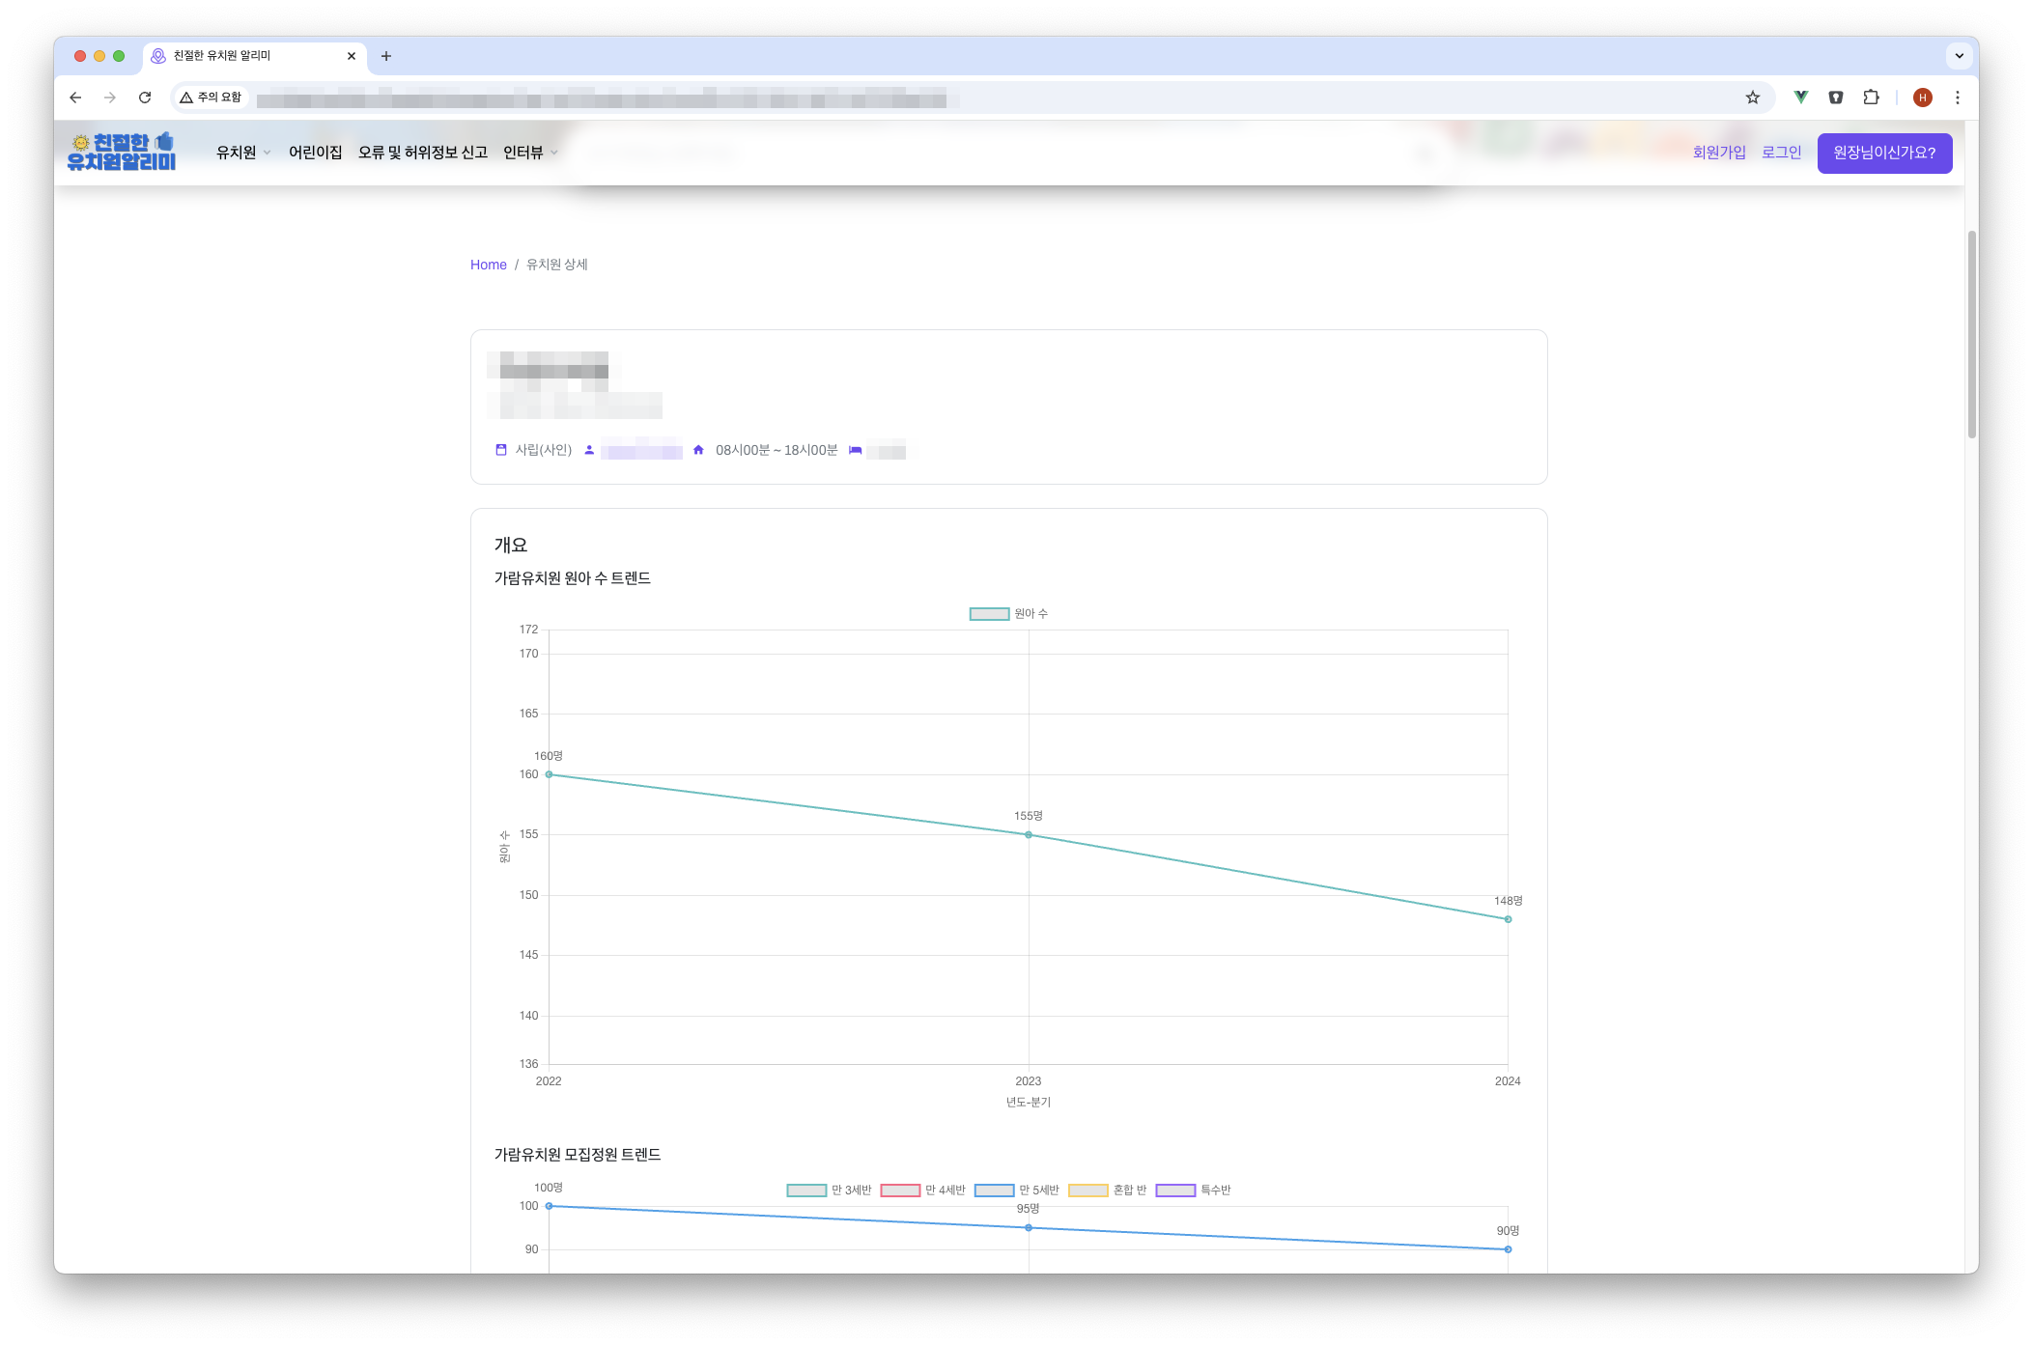Open the Extensions puzzle menu
Screen dimensions: 2033x1345
1871,98
